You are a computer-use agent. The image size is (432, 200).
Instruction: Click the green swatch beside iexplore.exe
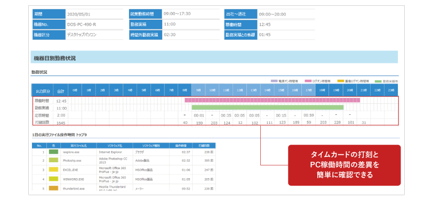54,152
